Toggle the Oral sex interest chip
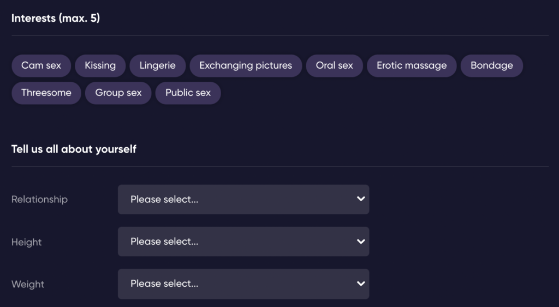Image resolution: width=559 pixels, height=307 pixels. pos(335,65)
